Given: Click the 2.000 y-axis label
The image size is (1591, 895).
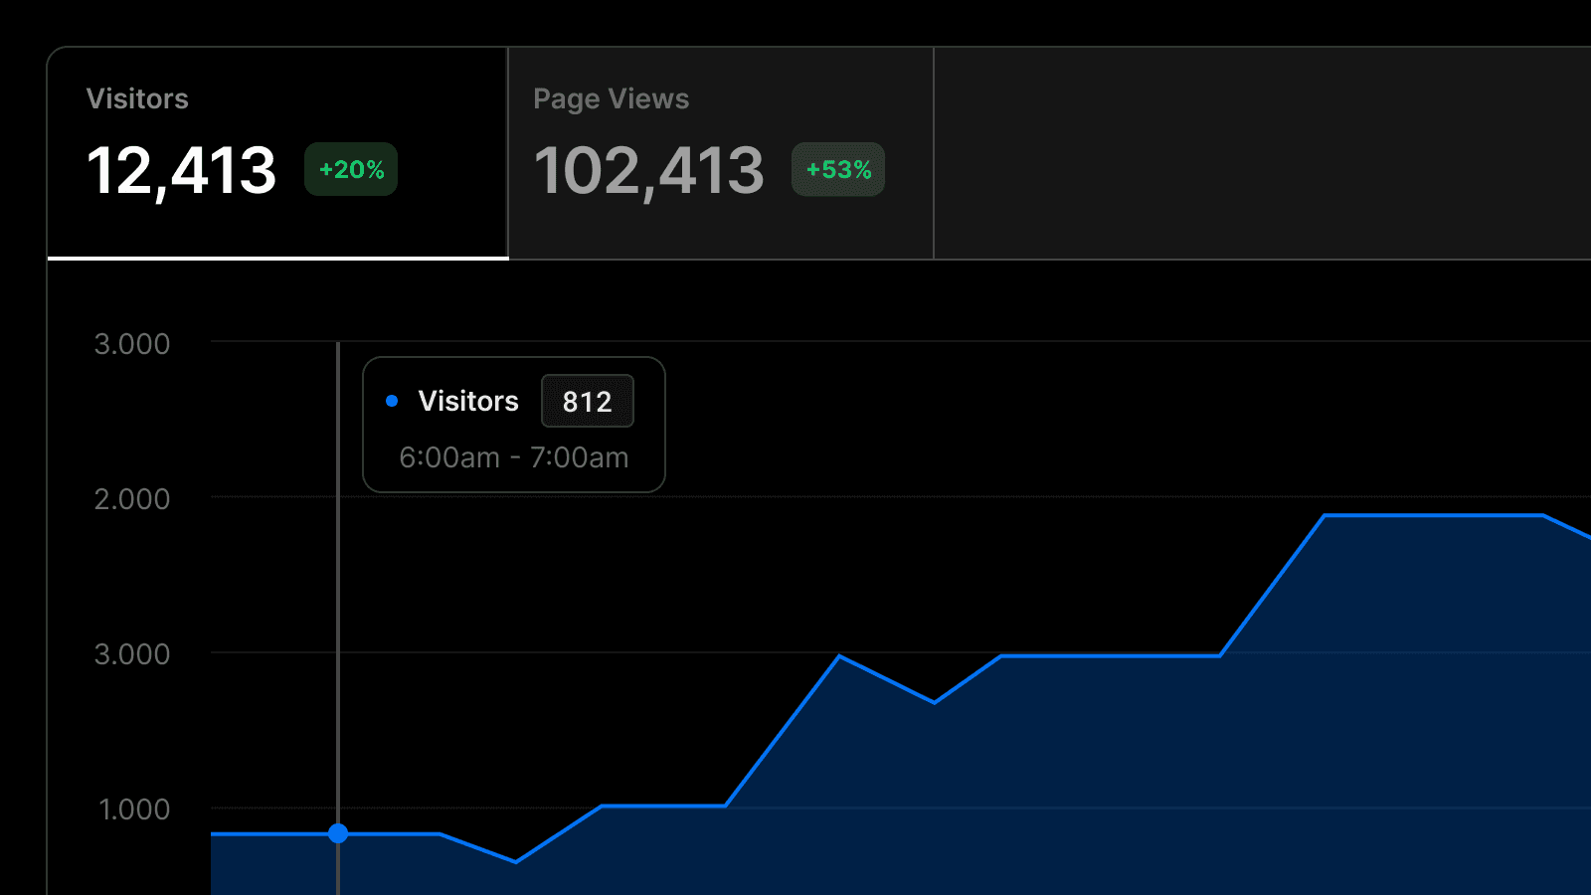Looking at the screenshot, I should pos(132,499).
